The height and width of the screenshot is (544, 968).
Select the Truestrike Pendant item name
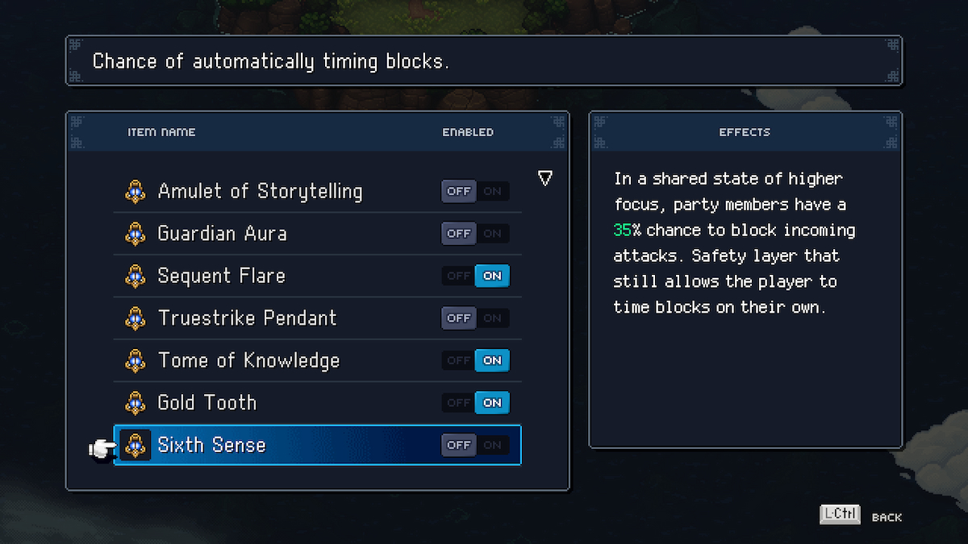coord(247,318)
